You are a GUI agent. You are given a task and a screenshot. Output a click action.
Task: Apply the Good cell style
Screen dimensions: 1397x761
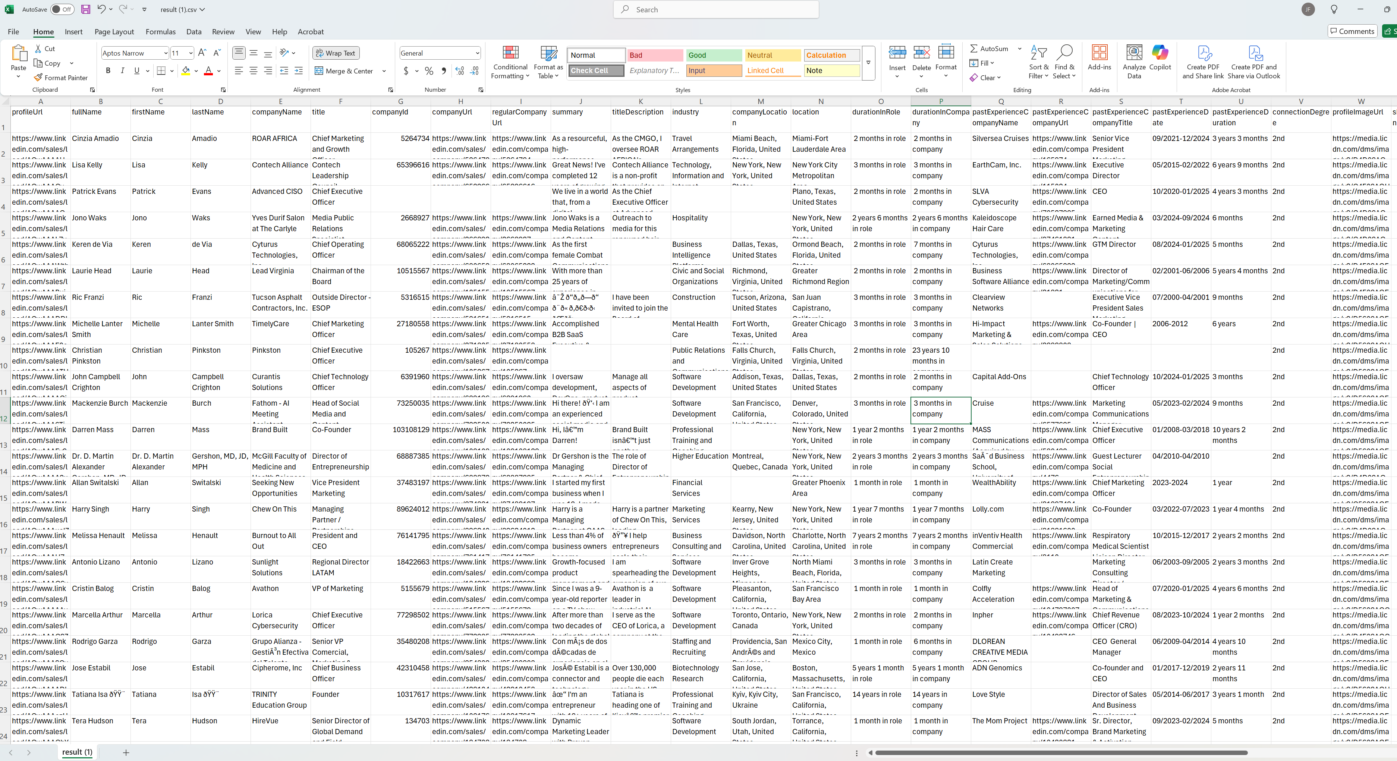pos(714,55)
